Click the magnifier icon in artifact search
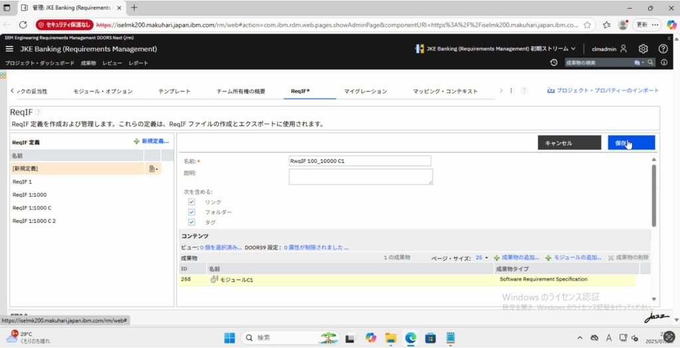 [651, 63]
